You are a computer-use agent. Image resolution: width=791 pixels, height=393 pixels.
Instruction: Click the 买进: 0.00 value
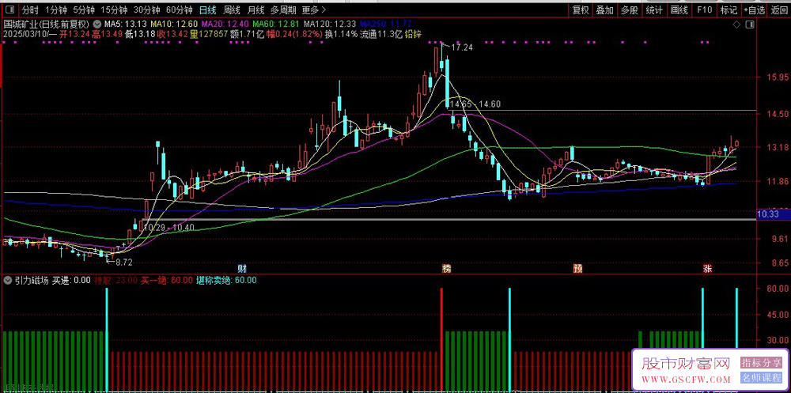(72, 280)
